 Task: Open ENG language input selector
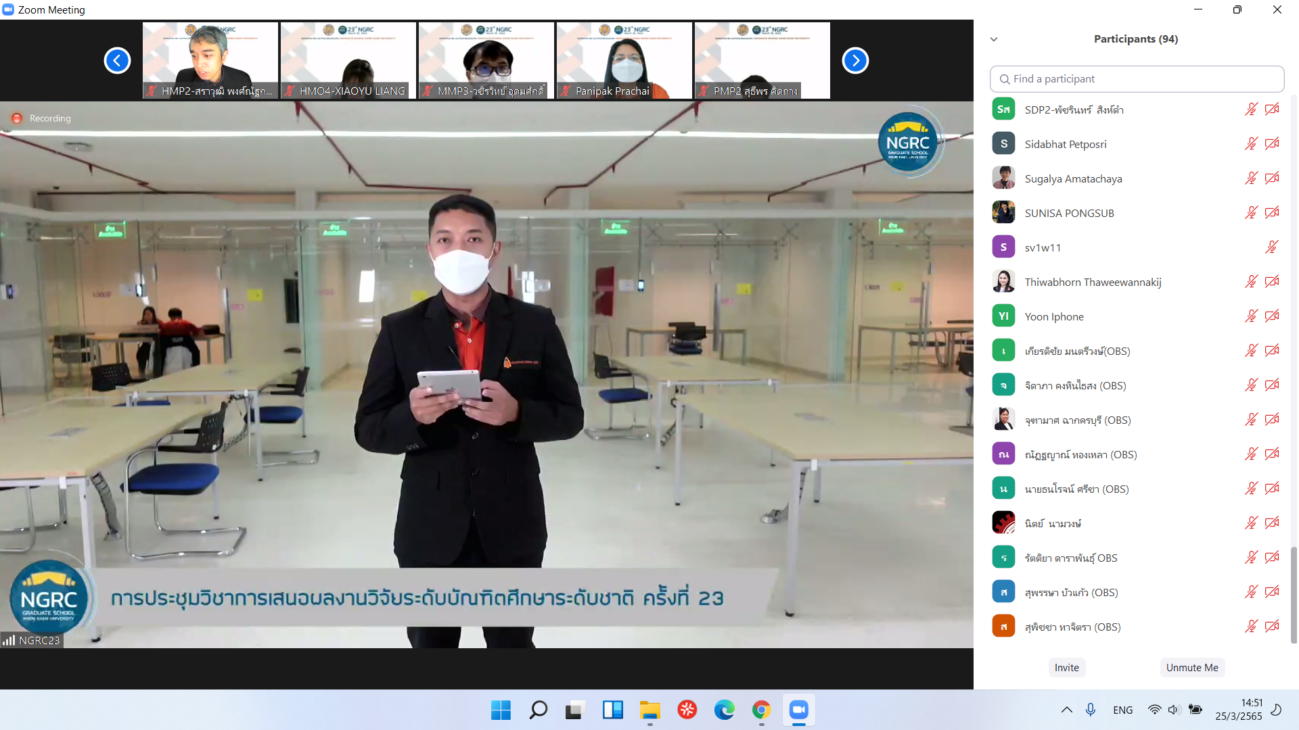coord(1122,710)
